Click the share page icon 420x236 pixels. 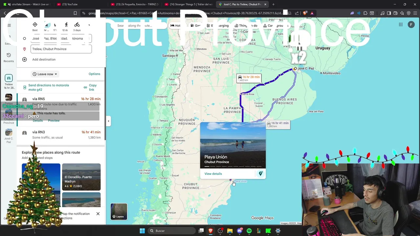point(297,13)
